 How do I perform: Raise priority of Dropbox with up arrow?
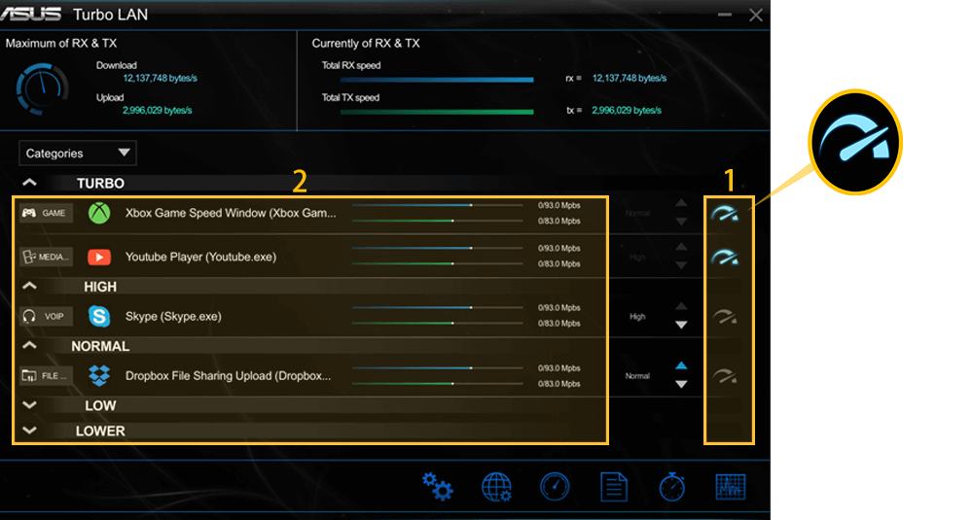click(681, 365)
